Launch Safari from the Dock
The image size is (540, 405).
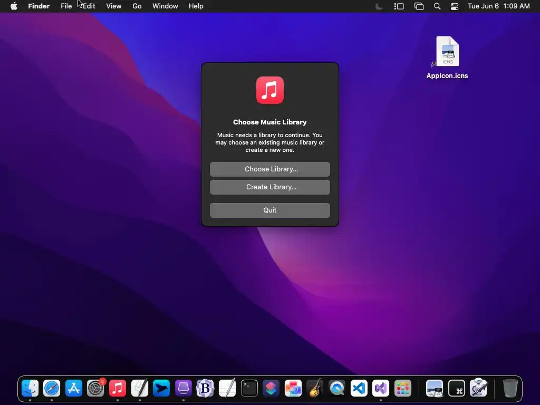click(x=52, y=388)
